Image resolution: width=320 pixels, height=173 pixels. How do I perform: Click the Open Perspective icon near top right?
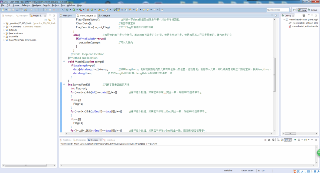(x=294, y=10)
